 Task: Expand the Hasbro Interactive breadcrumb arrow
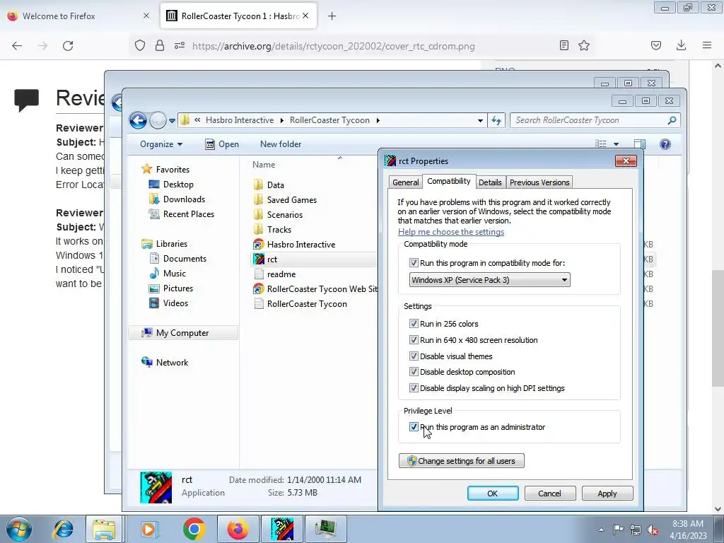(281, 120)
